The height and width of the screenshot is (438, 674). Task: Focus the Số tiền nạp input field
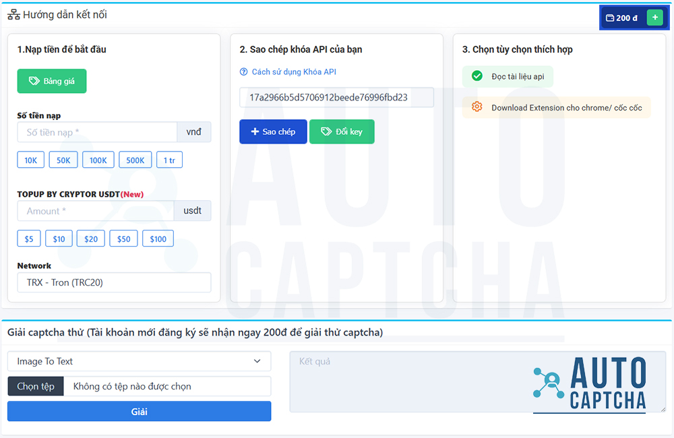pos(97,132)
